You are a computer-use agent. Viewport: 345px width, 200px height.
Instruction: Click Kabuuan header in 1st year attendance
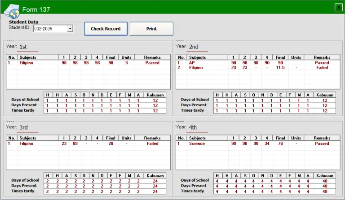[x=155, y=95]
